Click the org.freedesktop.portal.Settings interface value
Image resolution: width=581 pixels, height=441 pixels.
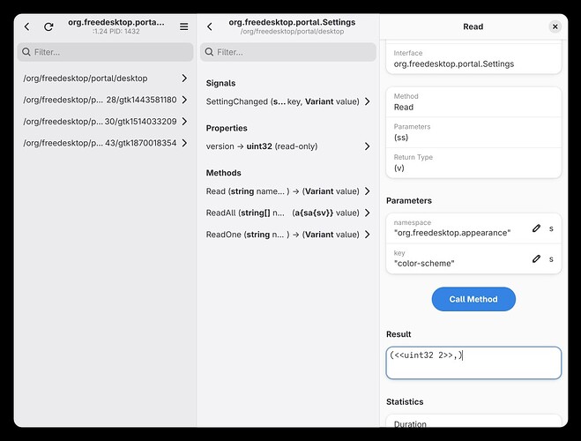(453, 64)
